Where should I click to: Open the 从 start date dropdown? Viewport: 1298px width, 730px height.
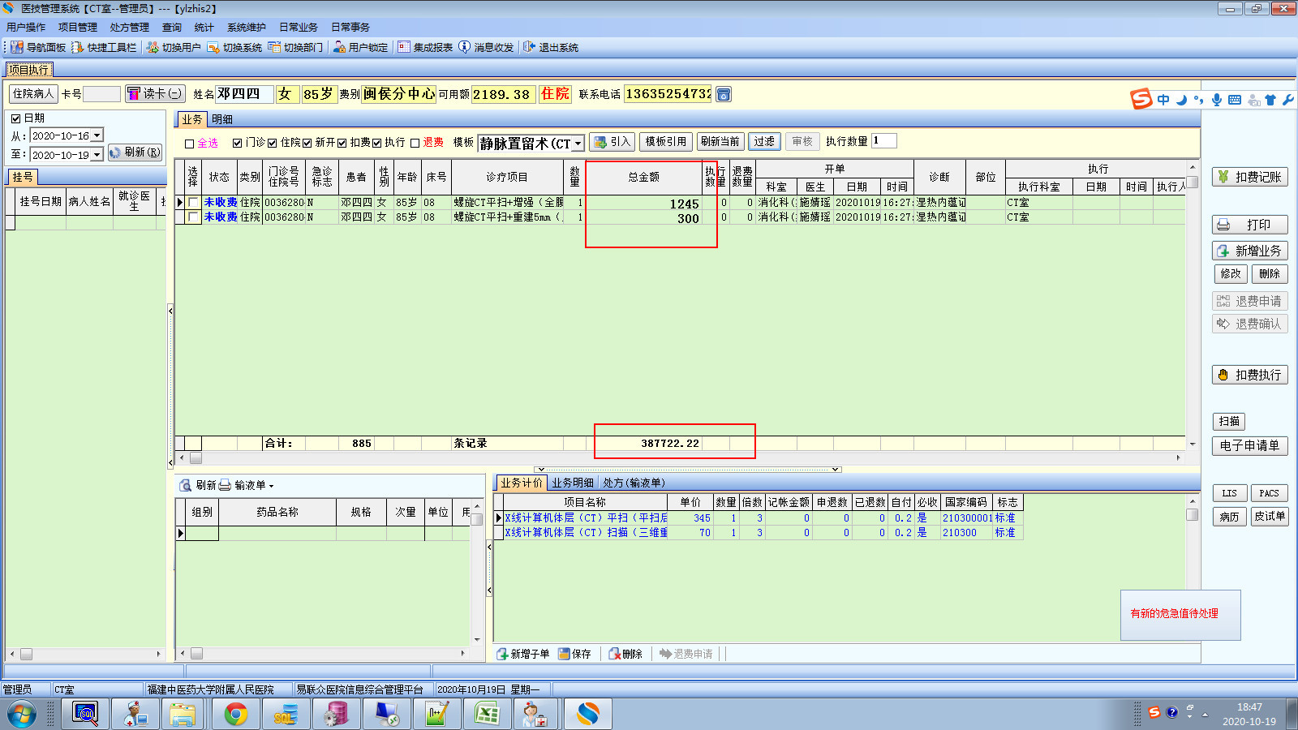(x=97, y=135)
